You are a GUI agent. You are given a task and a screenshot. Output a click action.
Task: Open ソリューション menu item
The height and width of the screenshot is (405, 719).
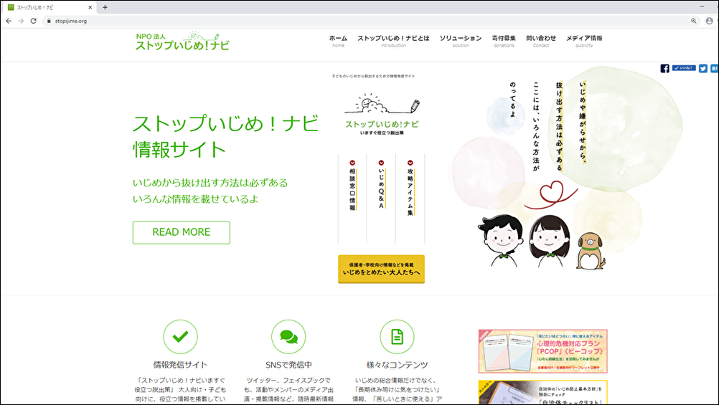461,41
